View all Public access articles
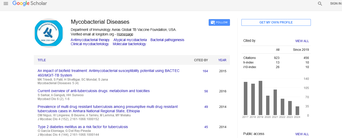 click(x=302, y=134)
